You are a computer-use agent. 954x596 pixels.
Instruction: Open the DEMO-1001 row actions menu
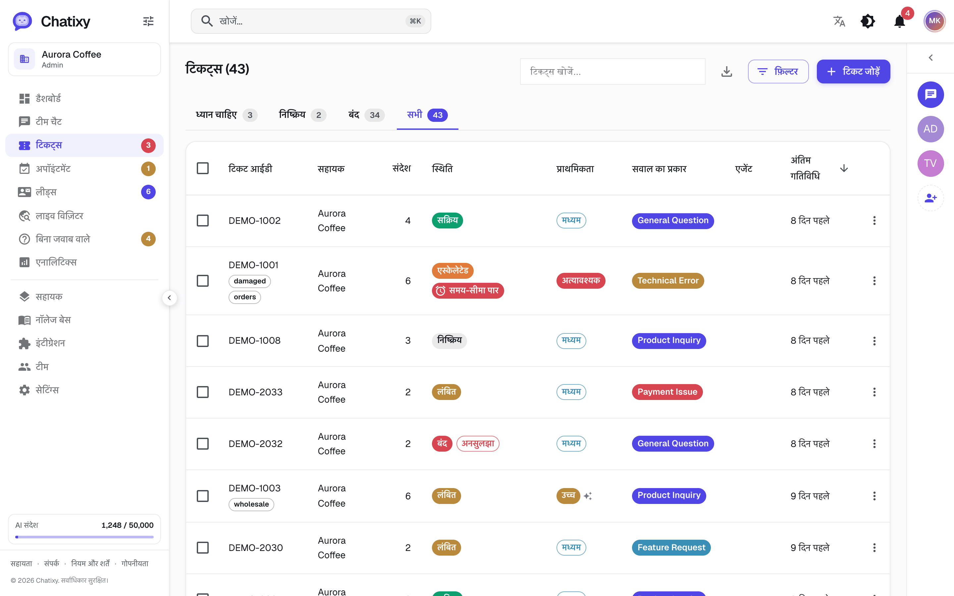coord(874,281)
